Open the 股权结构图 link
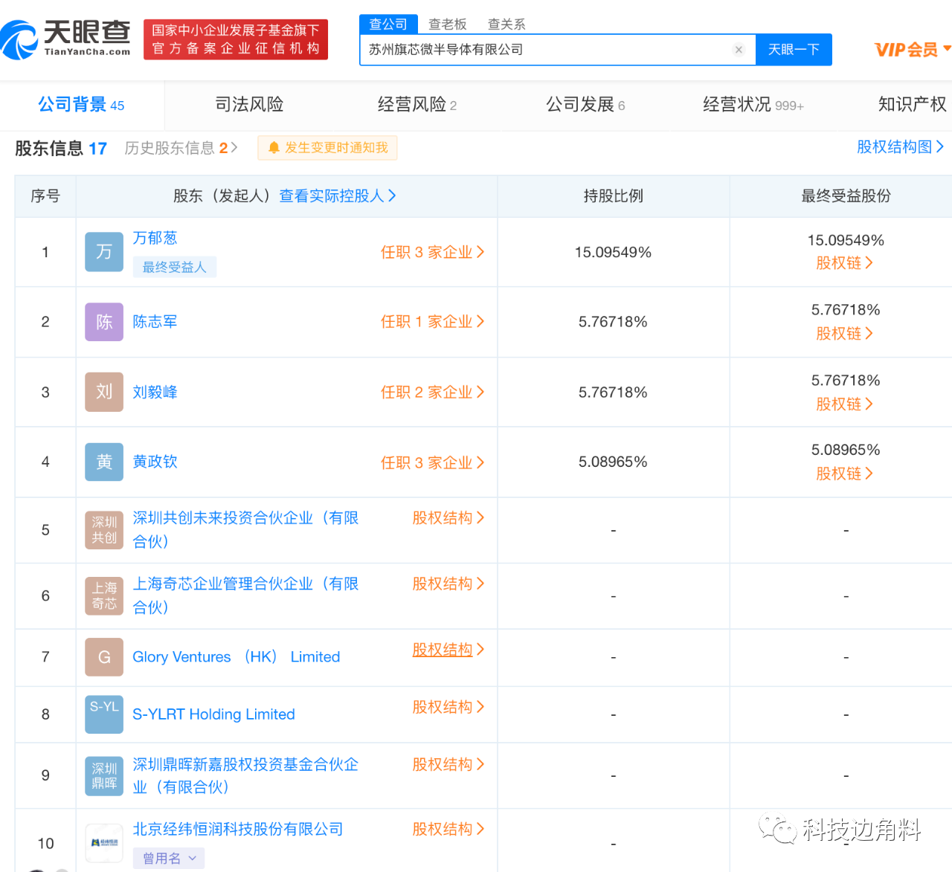The height and width of the screenshot is (872, 952). (900, 147)
